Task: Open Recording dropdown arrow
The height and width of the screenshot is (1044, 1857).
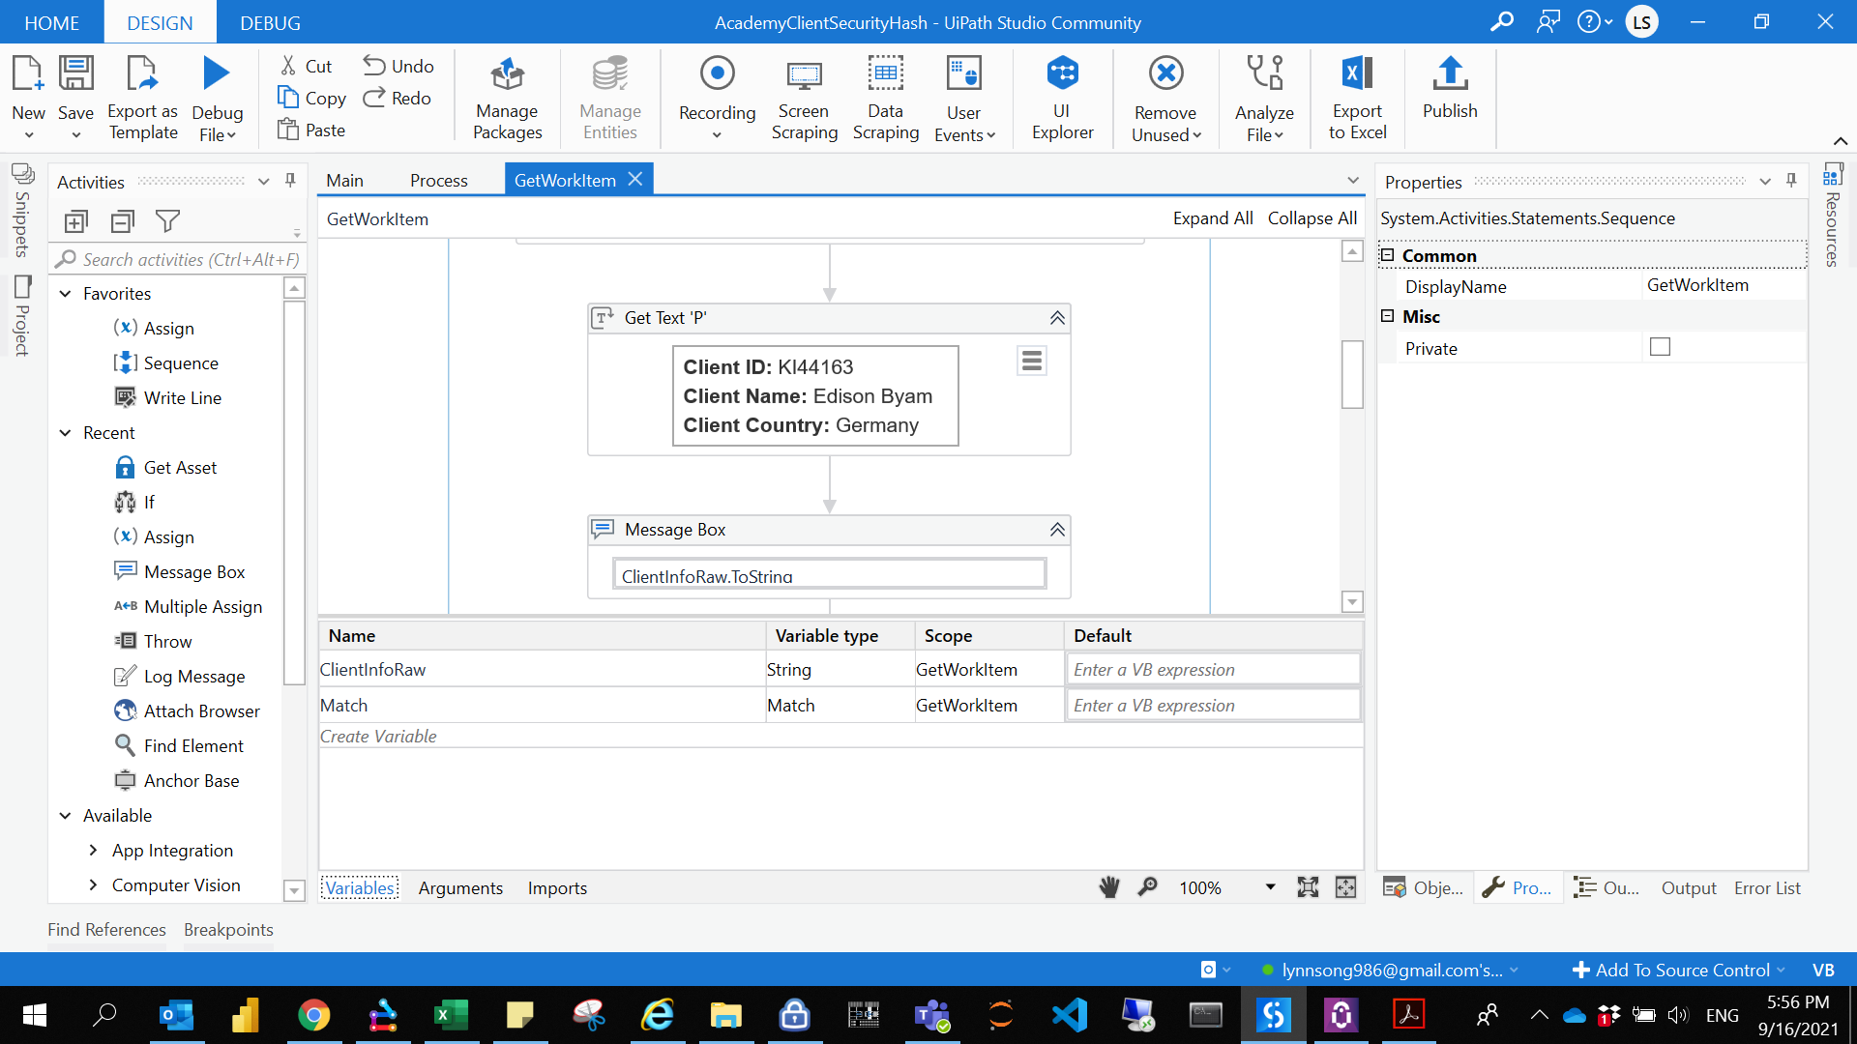Action: click(717, 135)
